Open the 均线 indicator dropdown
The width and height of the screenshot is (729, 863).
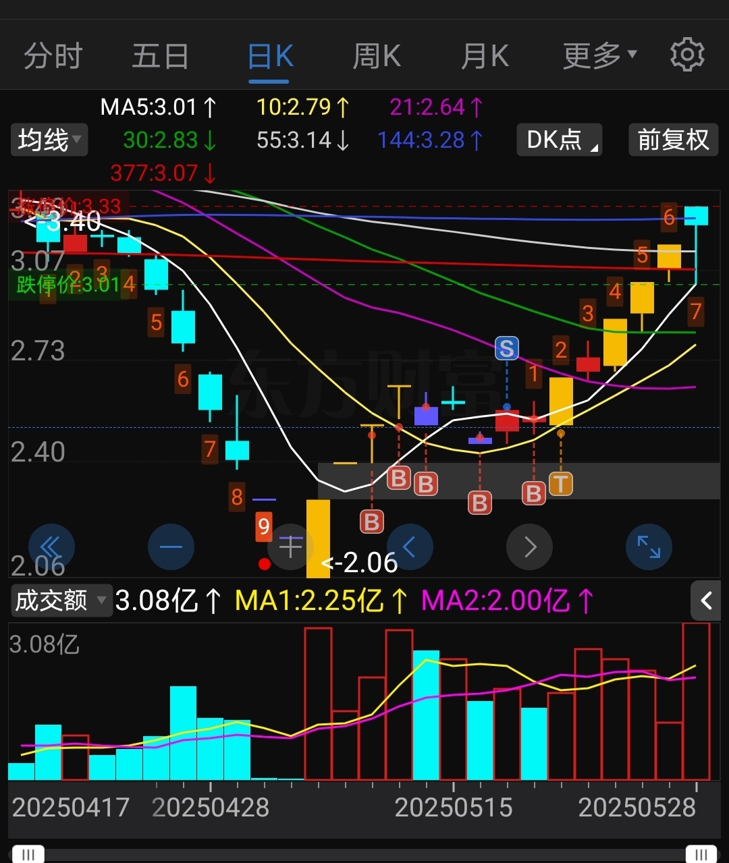(x=49, y=140)
